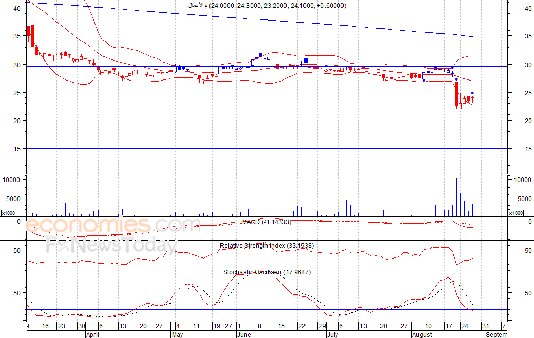Click the date label 22 under June

coord(302,326)
